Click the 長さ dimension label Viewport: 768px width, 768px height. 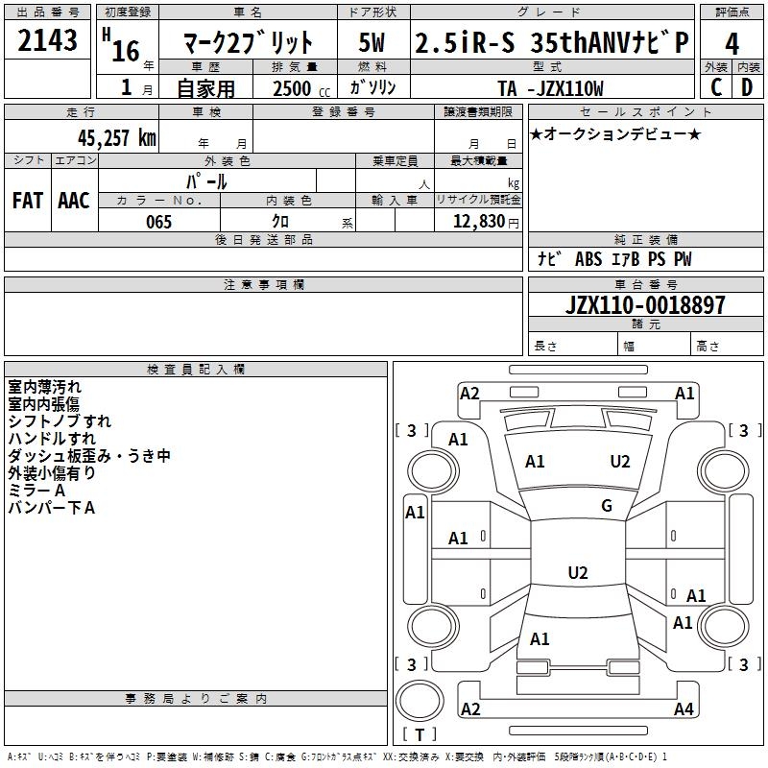click(545, 346)
